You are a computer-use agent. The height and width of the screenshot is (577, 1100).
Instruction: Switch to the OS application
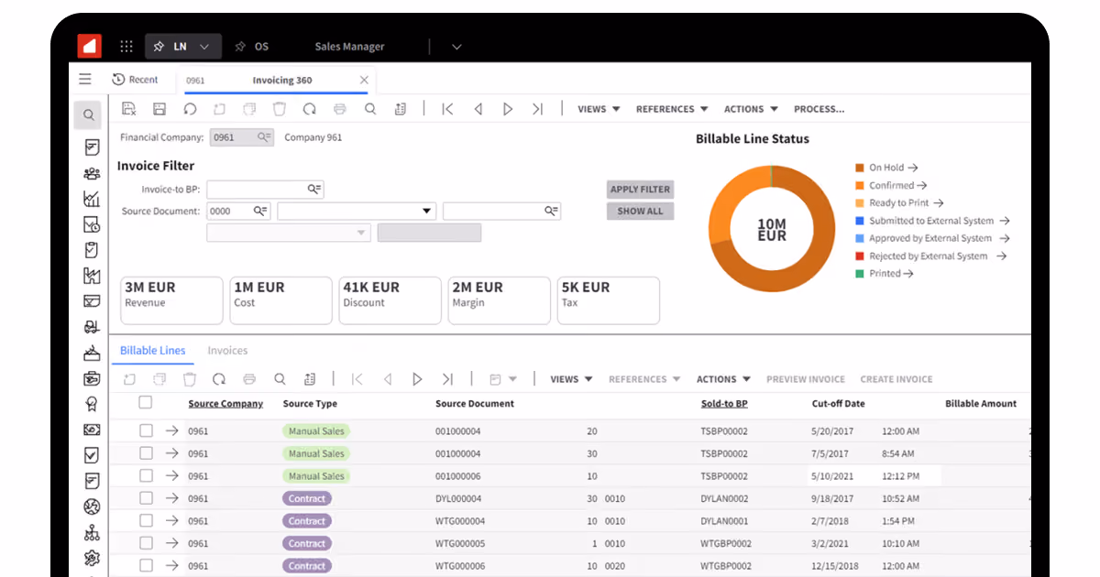[x=252, y=46]
